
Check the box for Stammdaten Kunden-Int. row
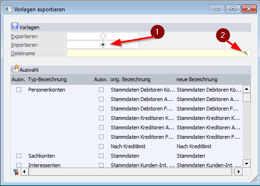point(101,165)
